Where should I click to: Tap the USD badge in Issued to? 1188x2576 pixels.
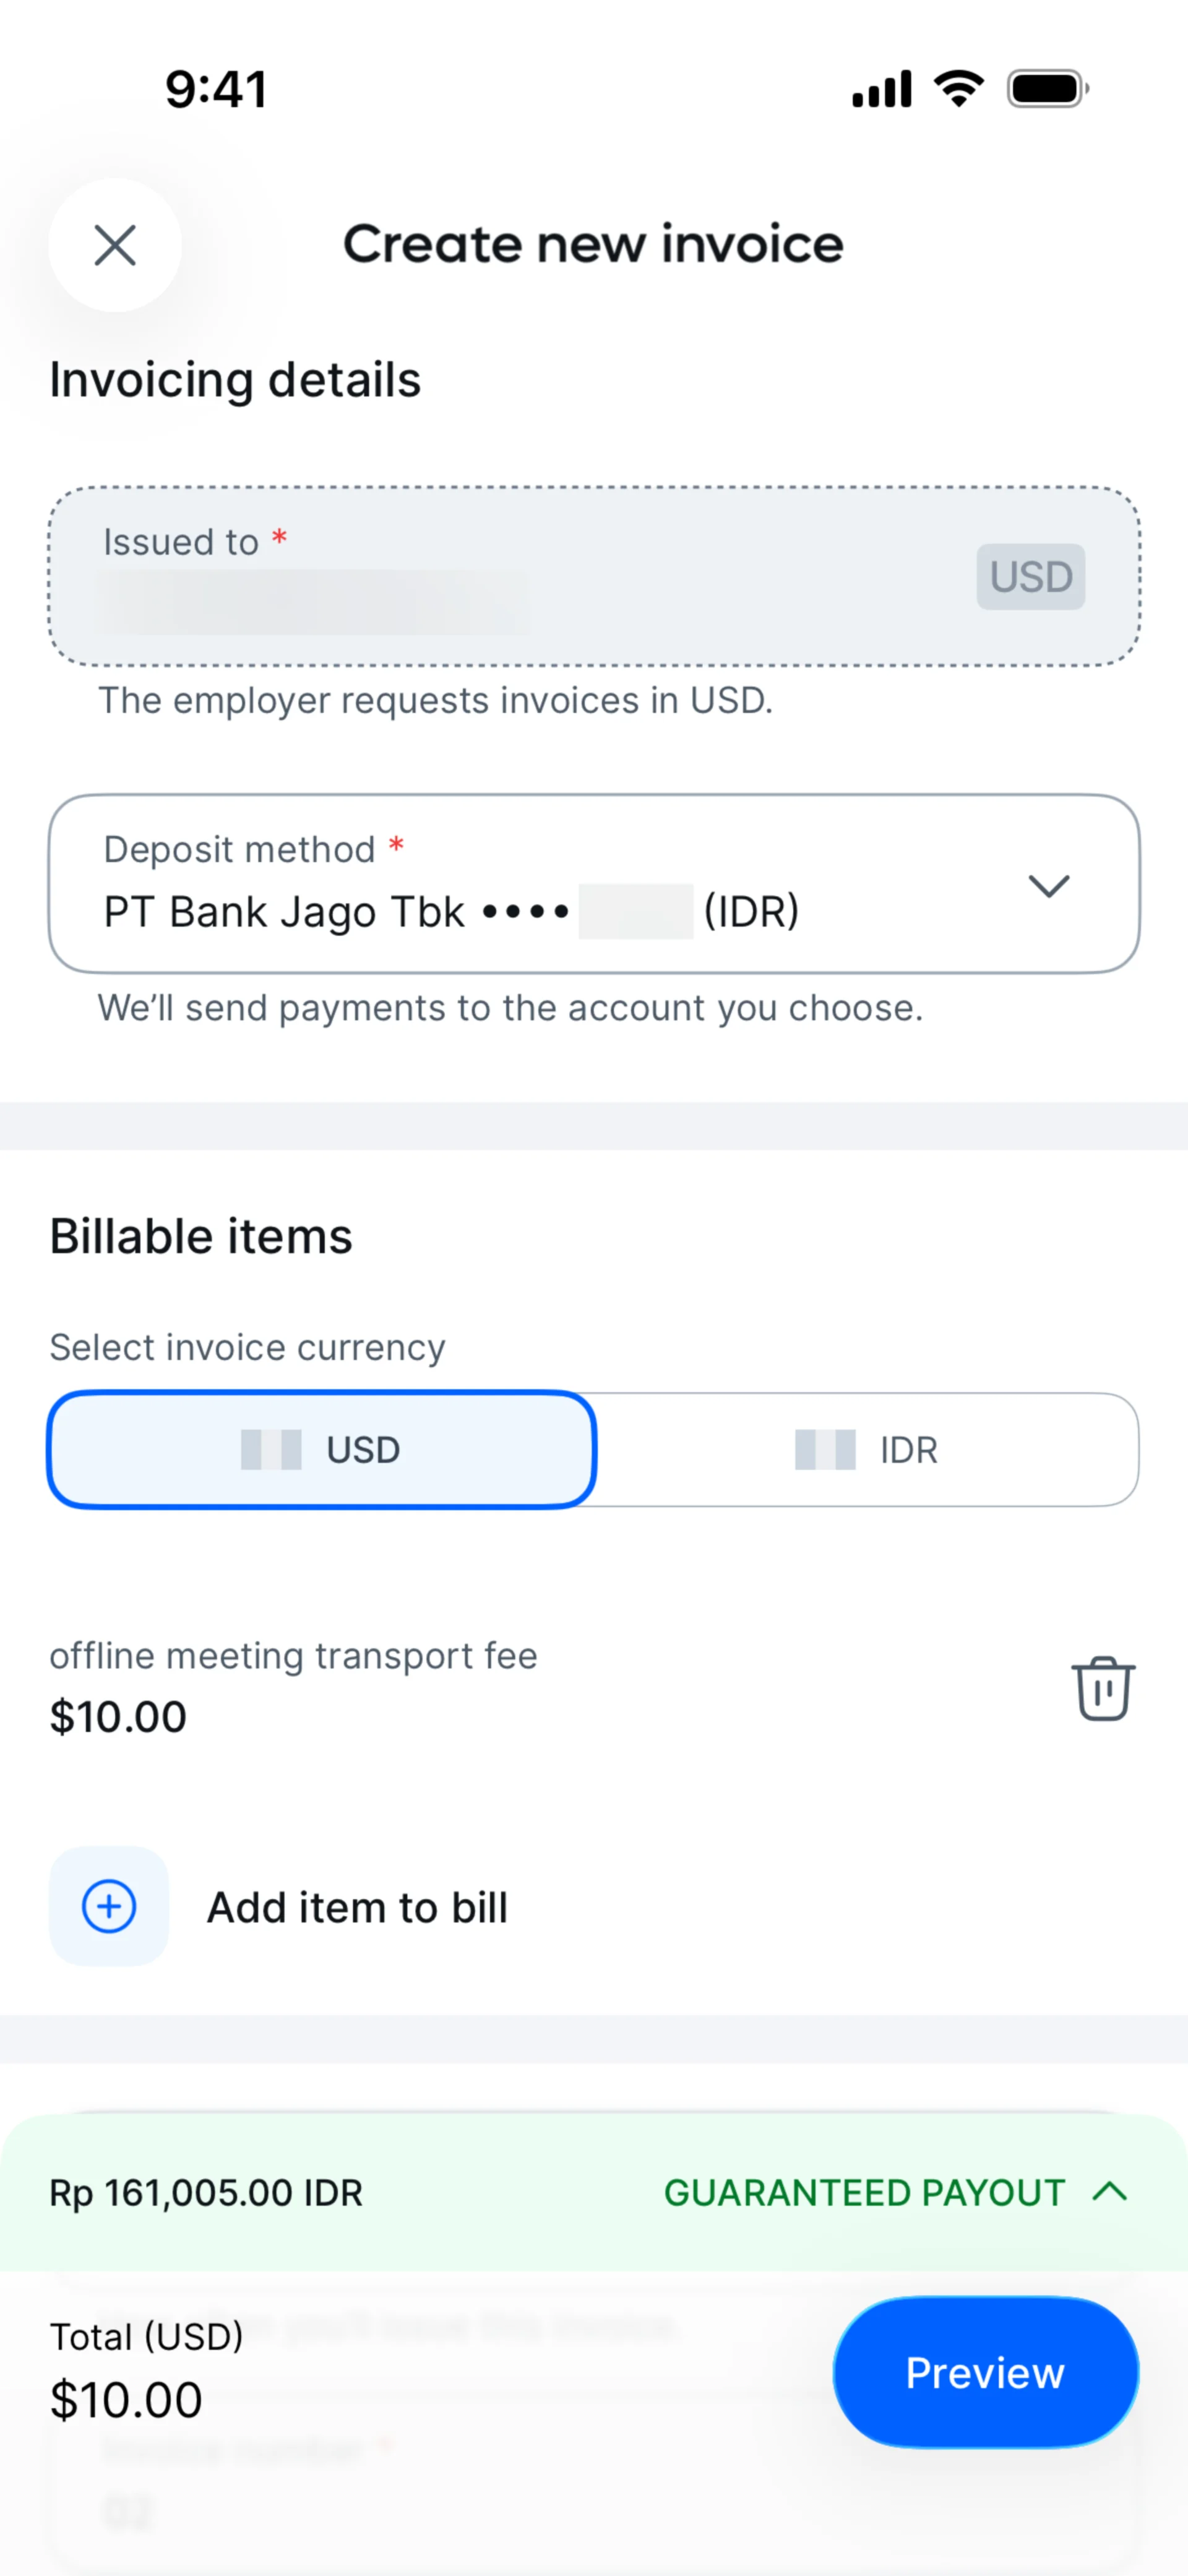point(1030,576)
